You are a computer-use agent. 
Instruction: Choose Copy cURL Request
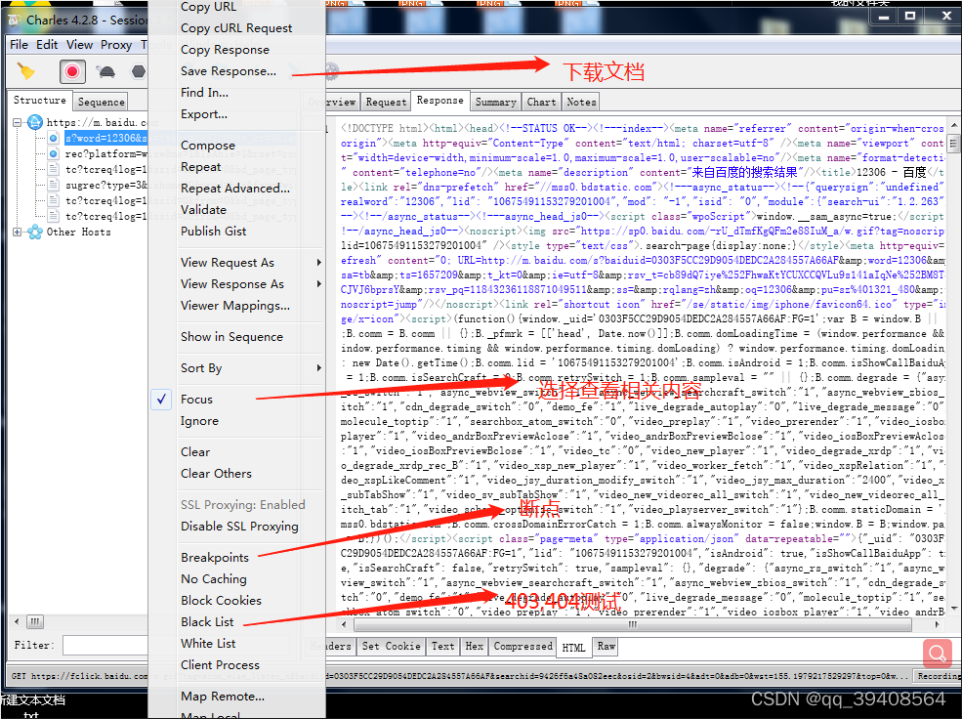[x=236, y=28]
